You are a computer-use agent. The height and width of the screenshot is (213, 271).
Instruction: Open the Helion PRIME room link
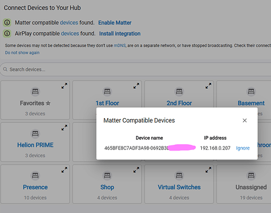pyautogui.click(x=35, y=145)
